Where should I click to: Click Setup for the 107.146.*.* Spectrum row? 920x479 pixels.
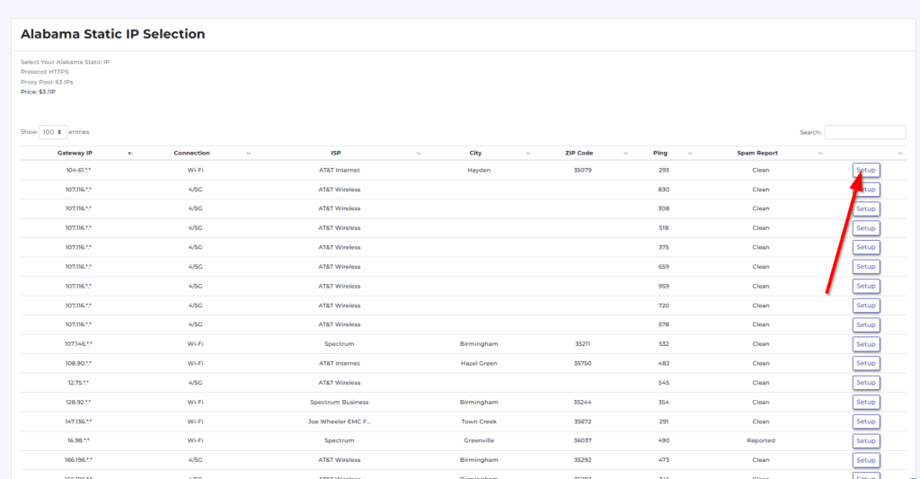pos(866,344)
